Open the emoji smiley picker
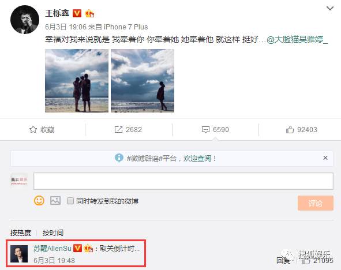 [39, 200]
